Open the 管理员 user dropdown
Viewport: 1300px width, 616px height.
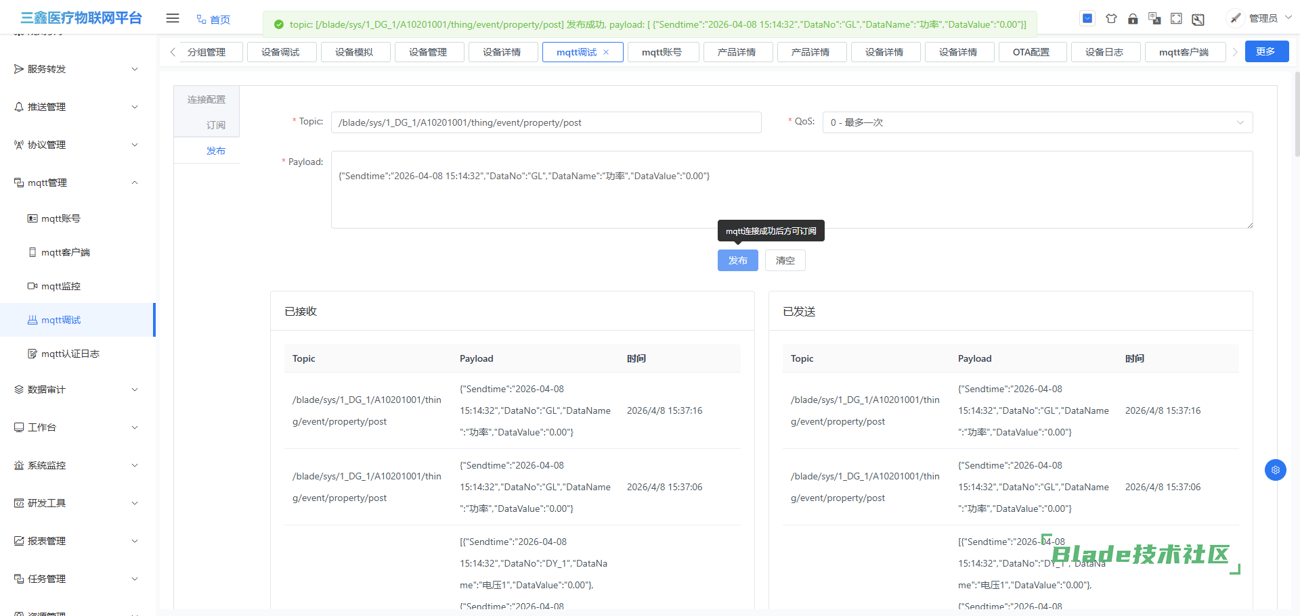tap(1262, 18)
